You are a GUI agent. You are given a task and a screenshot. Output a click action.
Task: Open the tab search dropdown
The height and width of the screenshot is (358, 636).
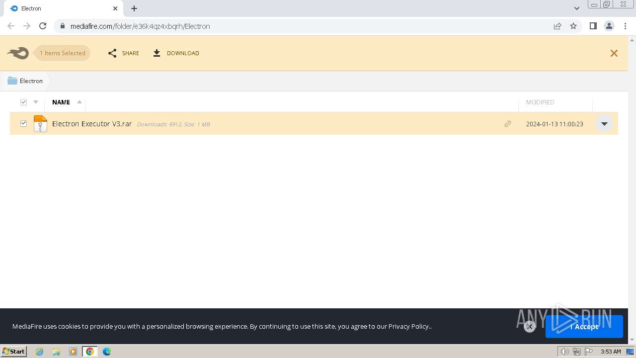coord(577,8)
